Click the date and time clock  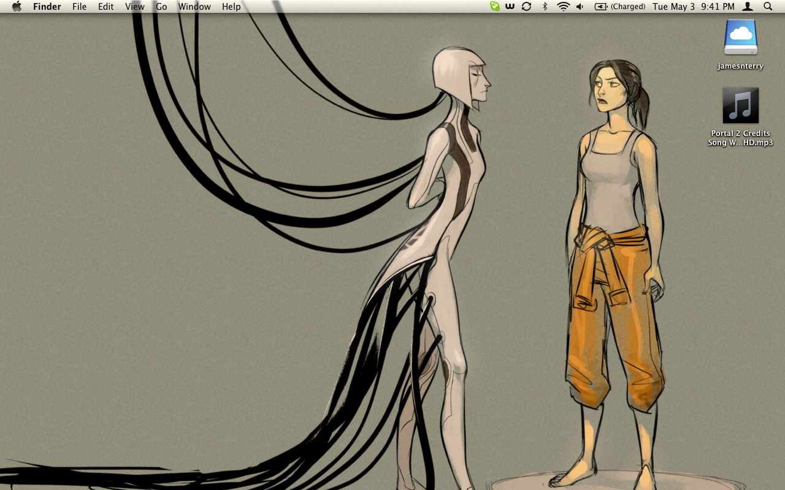[694, 7]
